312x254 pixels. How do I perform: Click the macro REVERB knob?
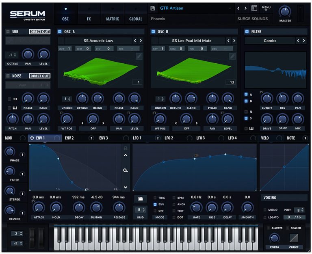tap(10, 210)
